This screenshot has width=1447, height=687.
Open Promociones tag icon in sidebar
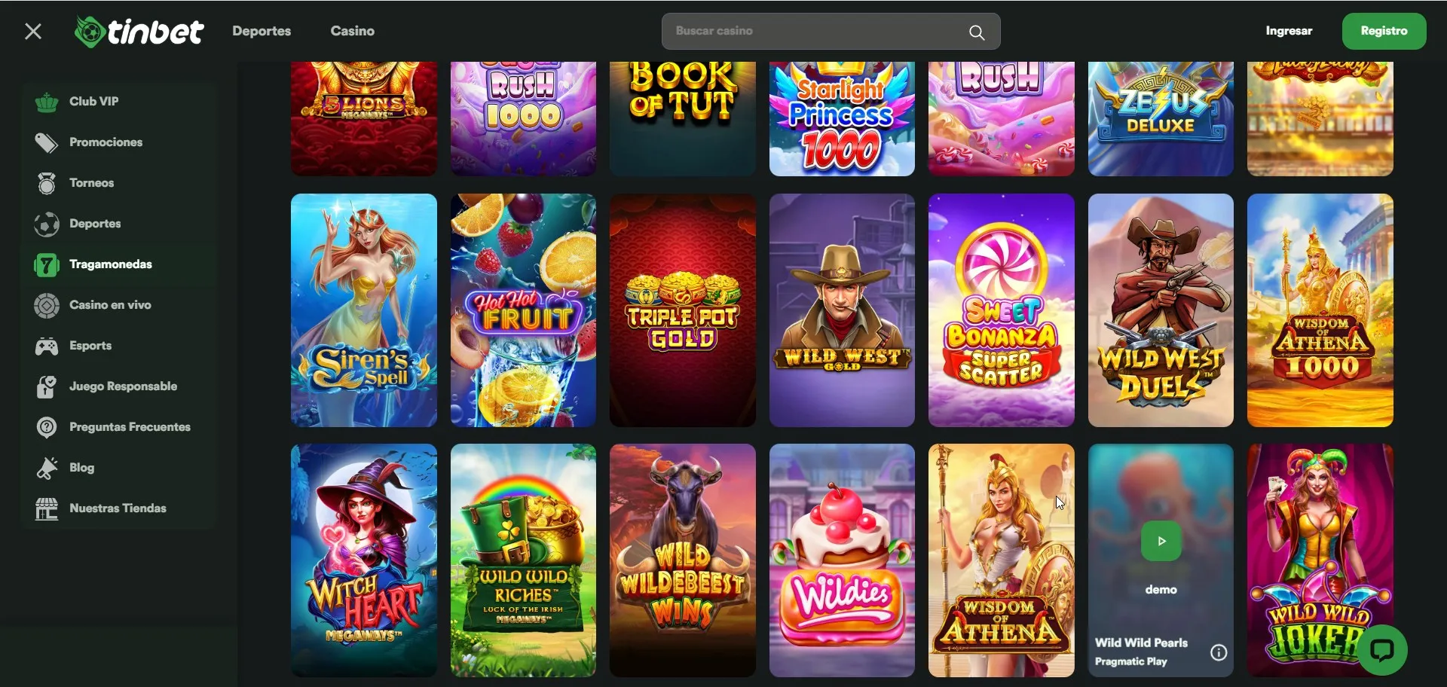(x=47, y=142)
